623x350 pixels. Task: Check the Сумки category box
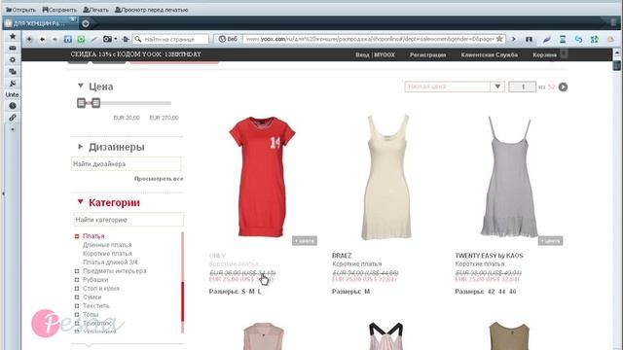coord(77,297)
